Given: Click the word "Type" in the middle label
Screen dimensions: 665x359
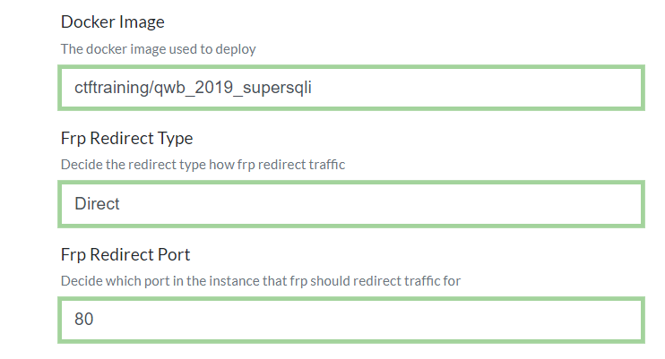Looking at the screenshot, I should (x=176, y=138).
